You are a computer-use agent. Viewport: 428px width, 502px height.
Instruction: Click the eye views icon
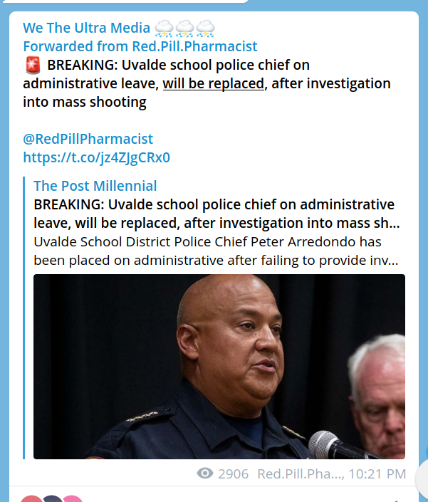click(205, 474)
